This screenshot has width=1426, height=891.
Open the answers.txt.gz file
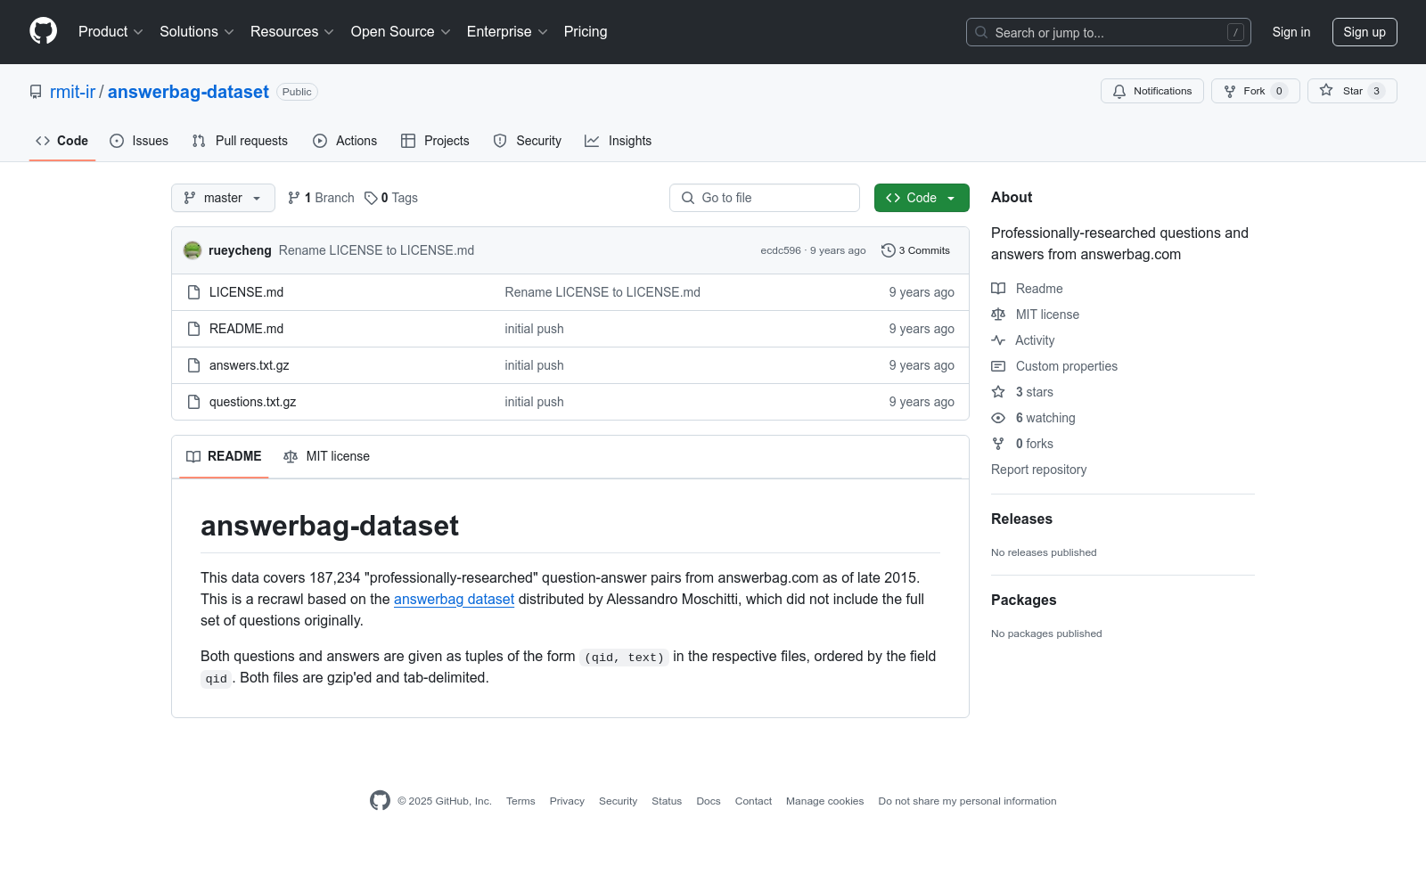250,365
